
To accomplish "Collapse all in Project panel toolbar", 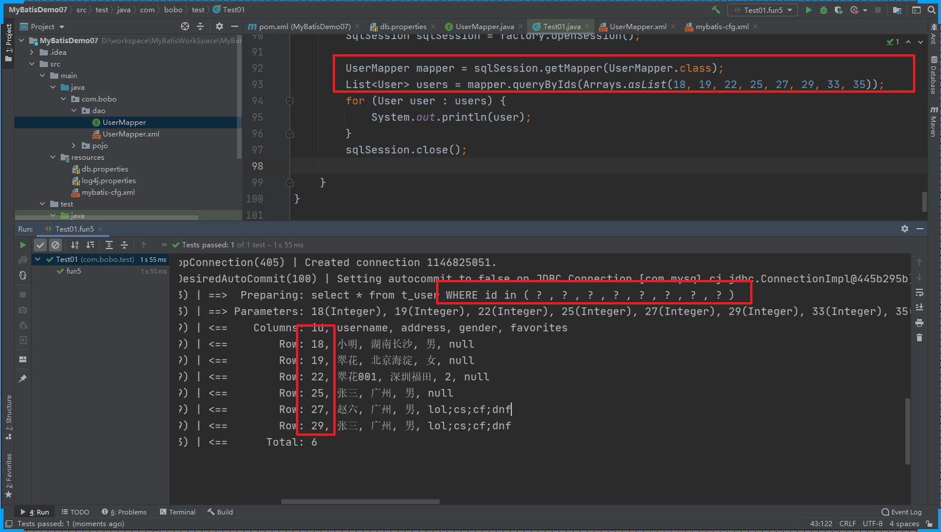I will pyautogui.click(x=200, y=26).
